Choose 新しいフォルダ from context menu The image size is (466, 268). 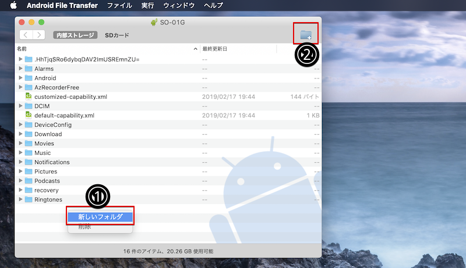100,217
